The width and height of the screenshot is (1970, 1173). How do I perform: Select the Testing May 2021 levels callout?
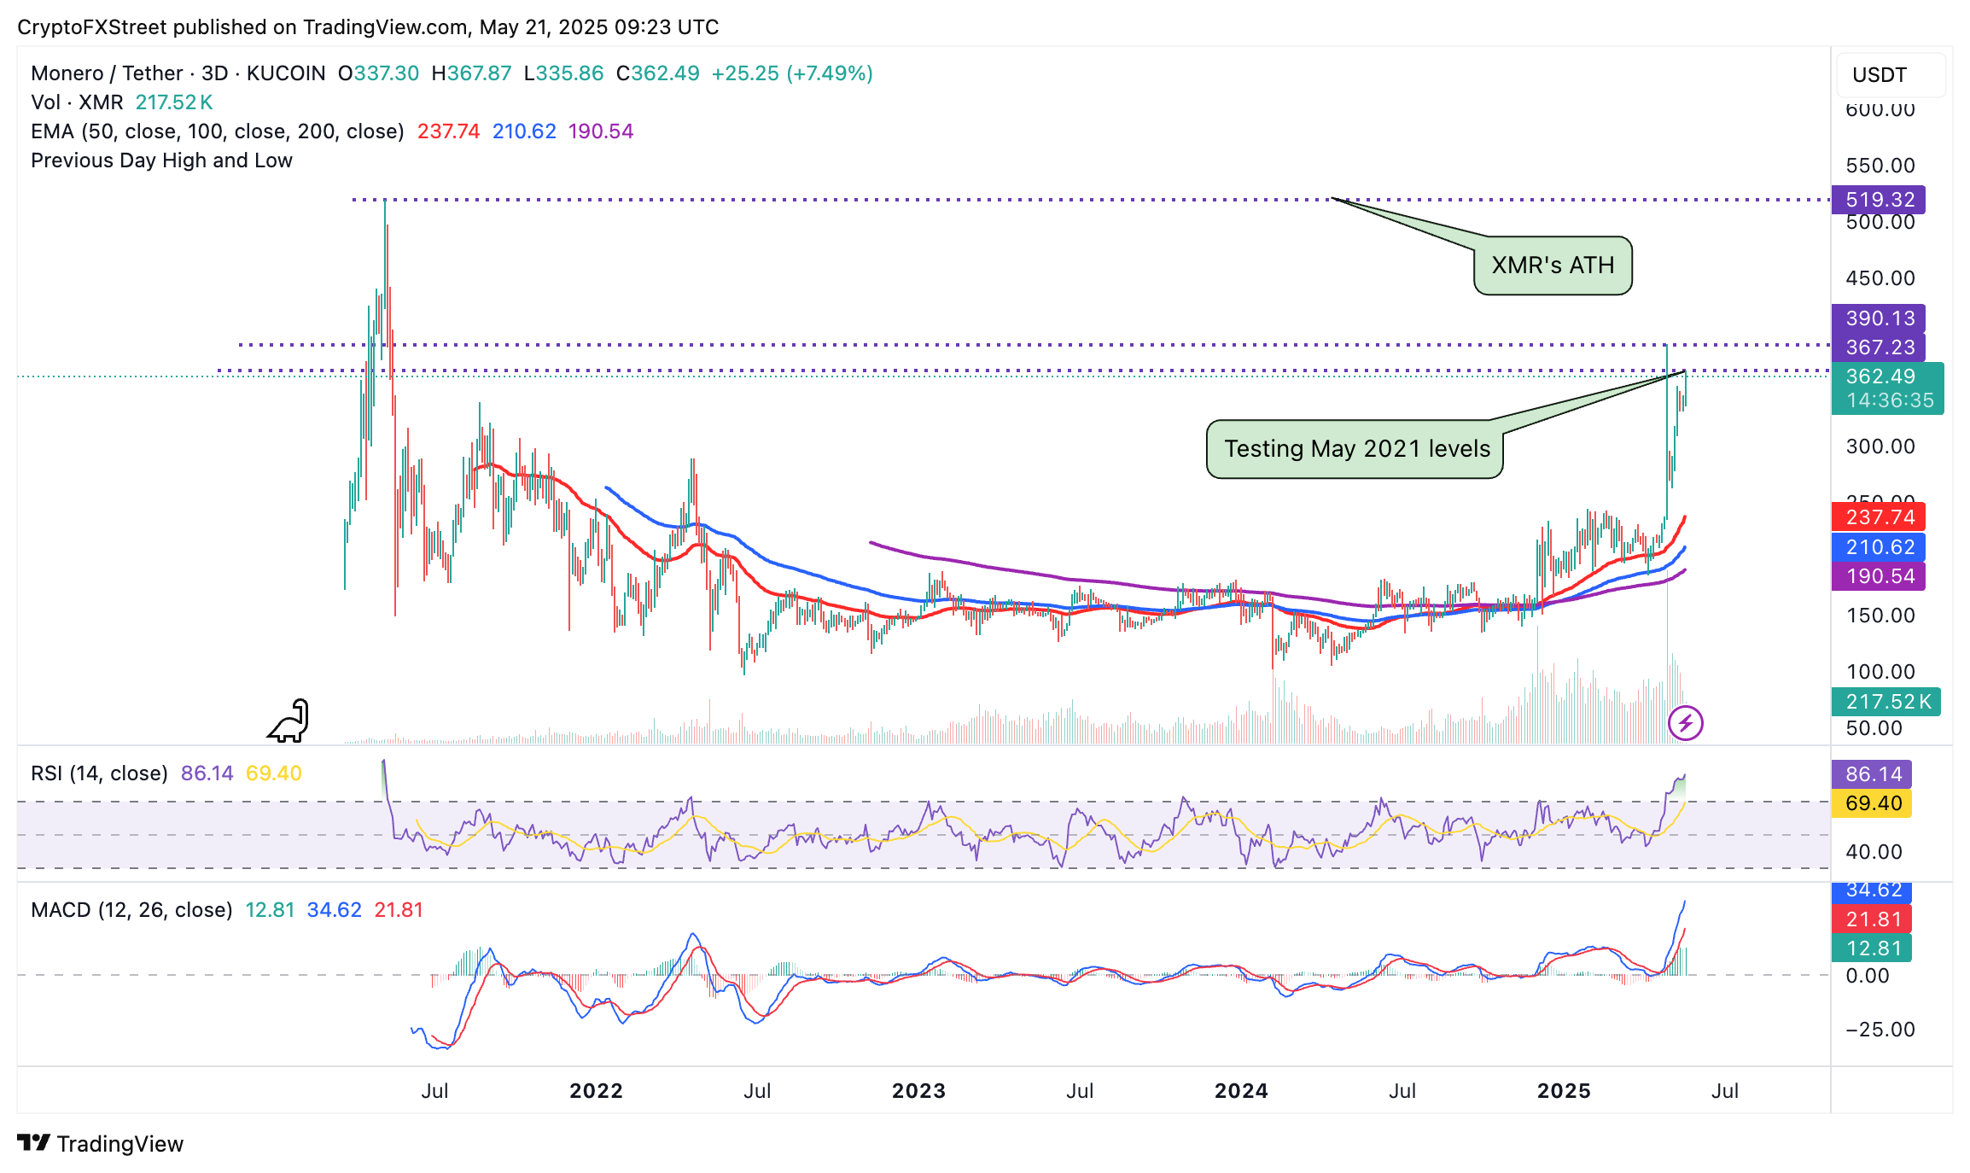point(1355,449)
